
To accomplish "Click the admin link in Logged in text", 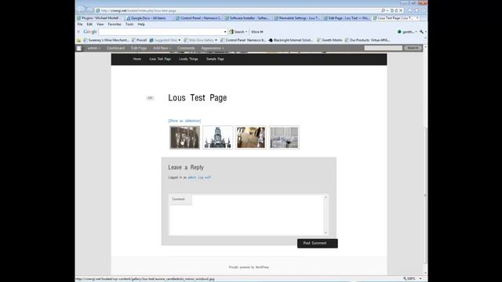I will 191,178.
